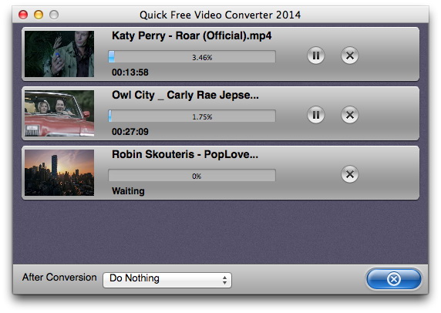The height and width of the screenshot is (313, 441).
Task: Click the Do Nothing dropdown arrows
Action: click(224, 280)
